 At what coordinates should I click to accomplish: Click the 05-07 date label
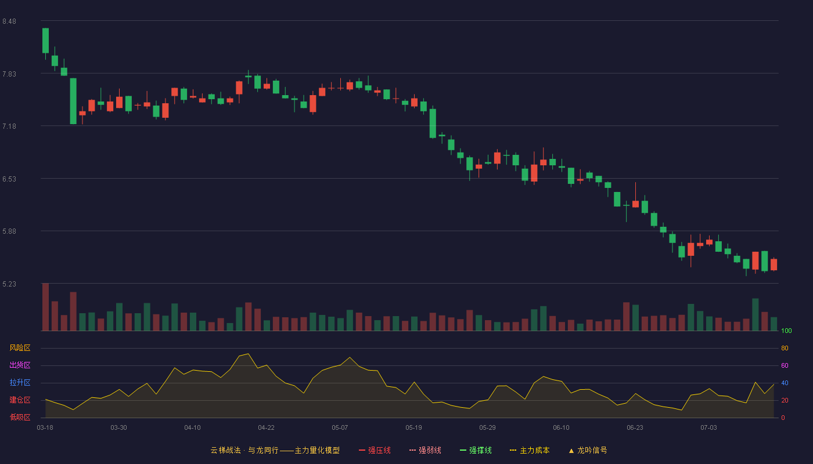[340, 427]
